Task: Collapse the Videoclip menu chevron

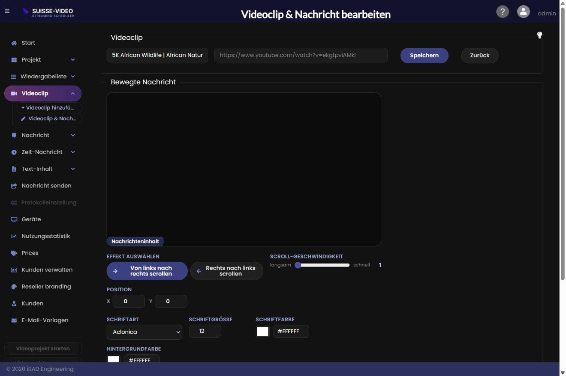Action: 73,93
